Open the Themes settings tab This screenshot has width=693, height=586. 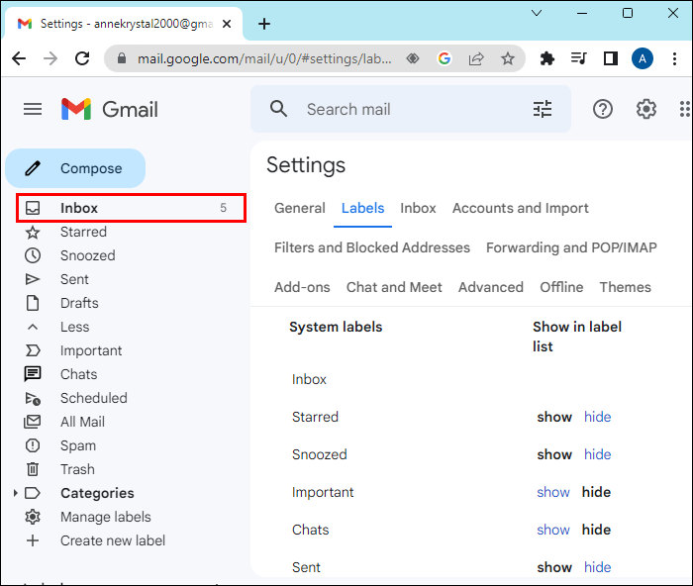625,287
